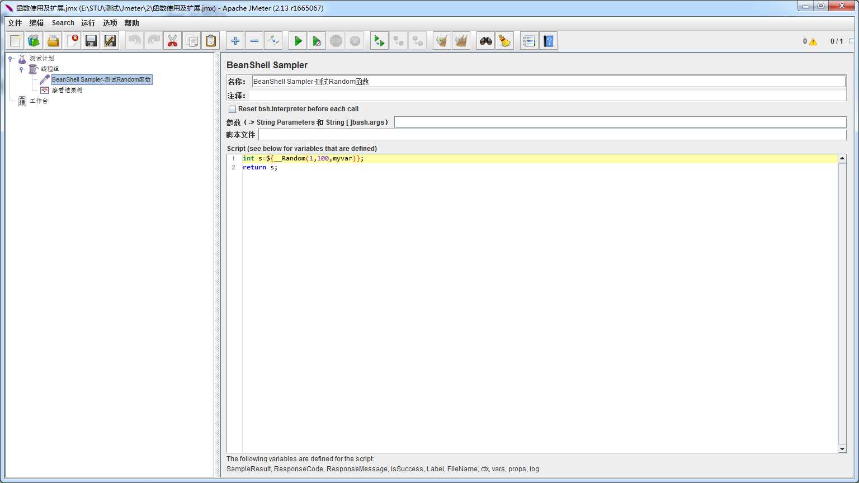Image resolution: width=859 pixels, height=483 pixels.
Task: Open the Search menu
Action: [x=63, y=23]
